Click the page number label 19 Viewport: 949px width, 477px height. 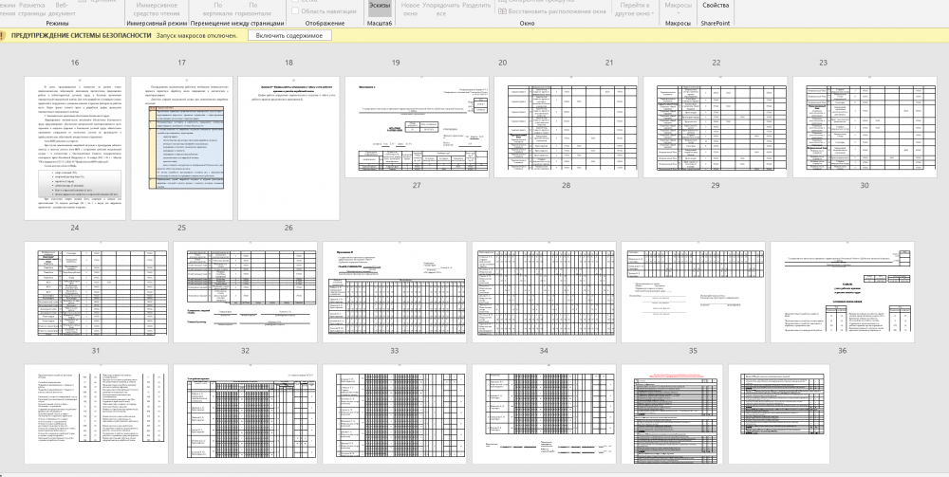(x=396, y=63)
